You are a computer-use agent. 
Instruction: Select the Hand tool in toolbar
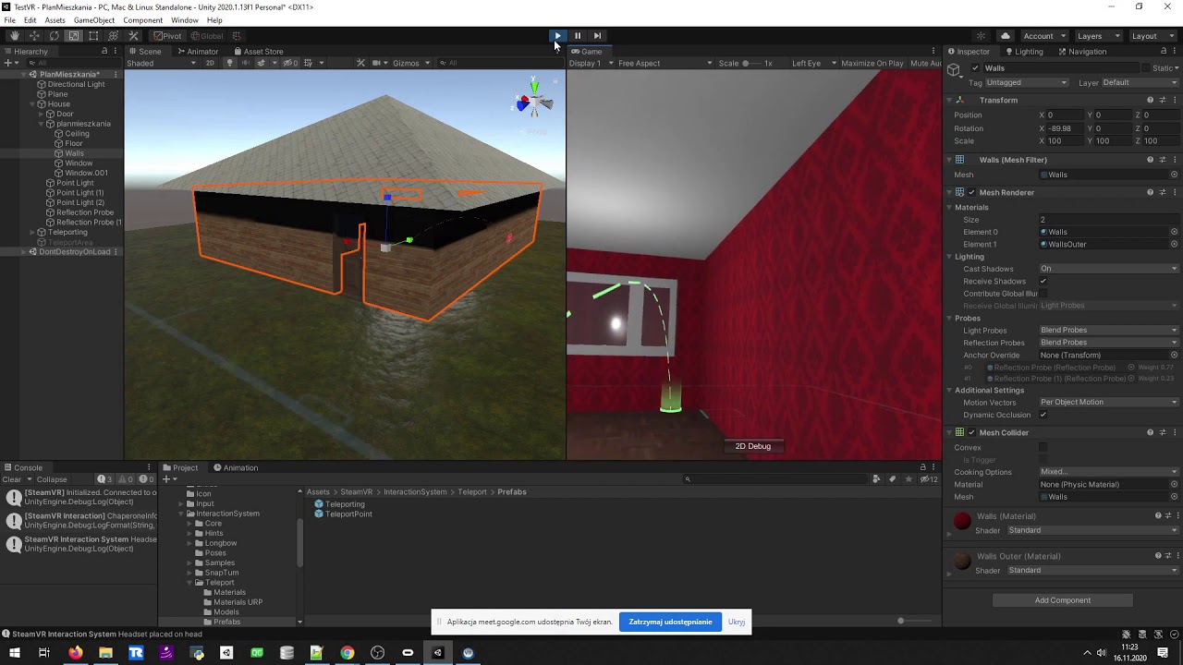14,36
